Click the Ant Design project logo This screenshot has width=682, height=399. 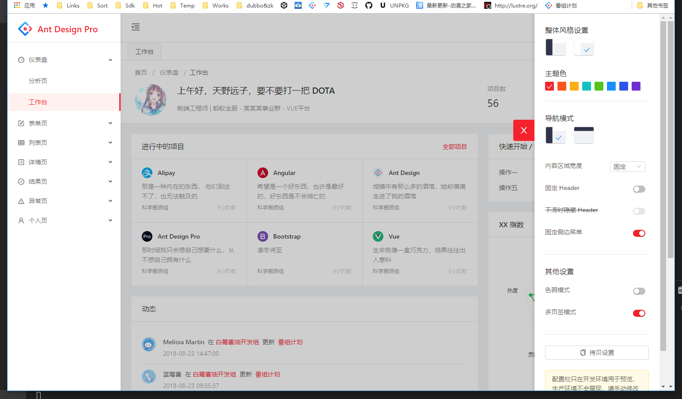378,173
